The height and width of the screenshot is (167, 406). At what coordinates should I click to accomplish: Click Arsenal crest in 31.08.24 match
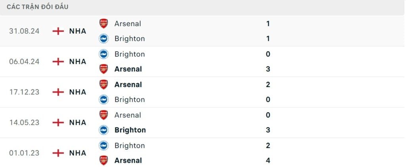click(103, 23)
